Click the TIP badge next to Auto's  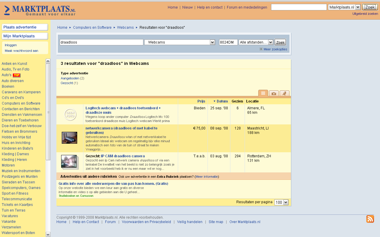tap(17, 75)
